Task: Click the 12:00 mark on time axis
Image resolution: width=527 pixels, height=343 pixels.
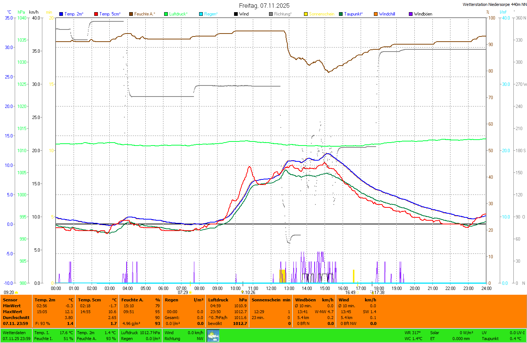Action: click(x=271, y=288)
